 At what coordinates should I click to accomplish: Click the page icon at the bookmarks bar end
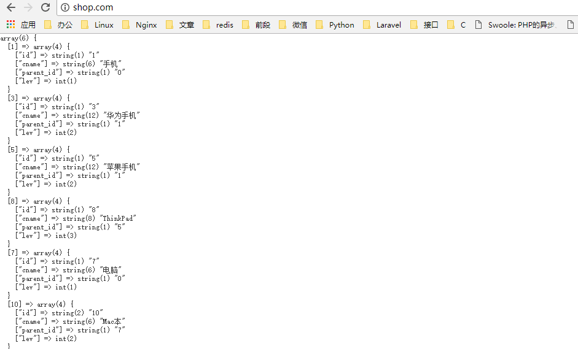[571, 25]
